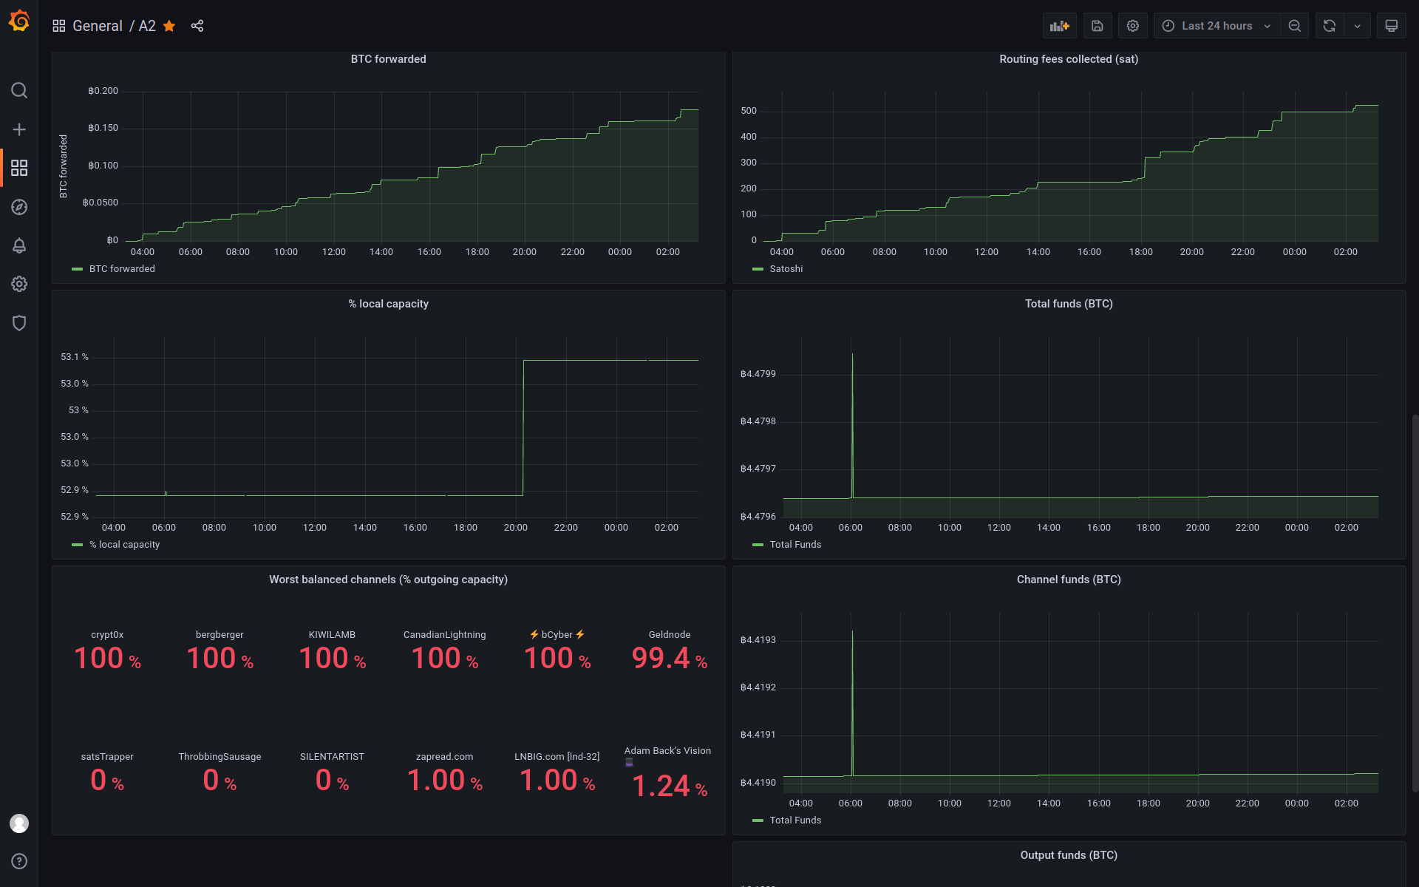This screenshot has height=887, width=1419.
Task: Open the BTC forwarded panel title menu
Action: pyautogui.click(x=388, y=59)
